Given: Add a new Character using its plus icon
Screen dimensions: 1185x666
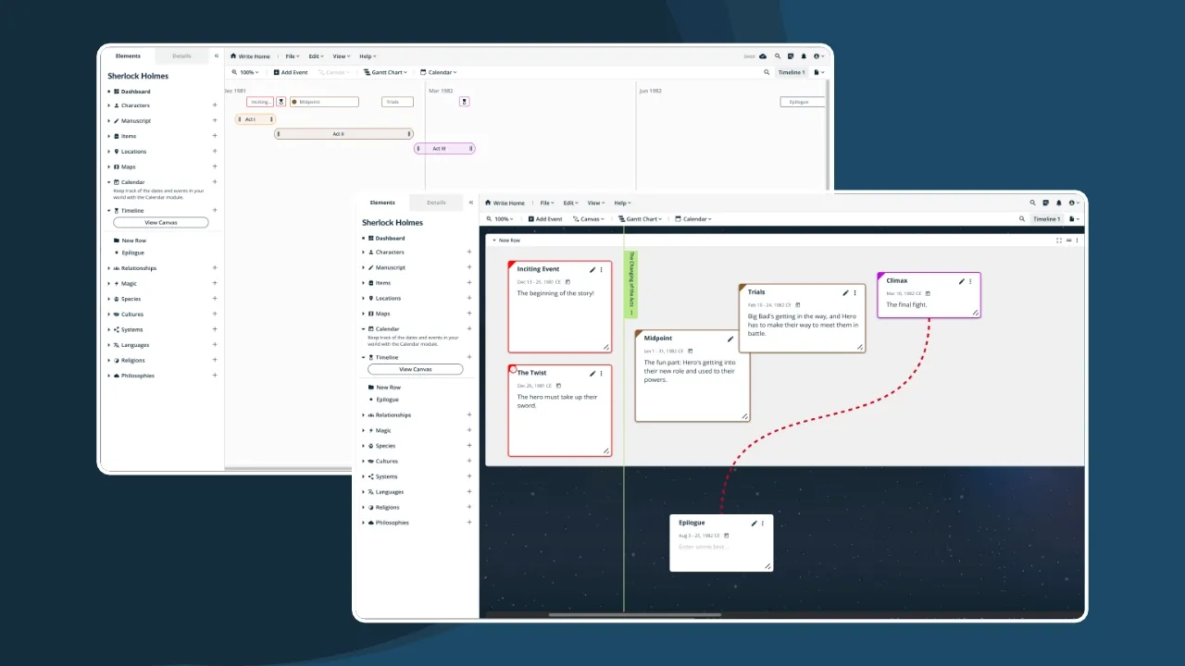Looking at the screenshot, I should 470,251.
